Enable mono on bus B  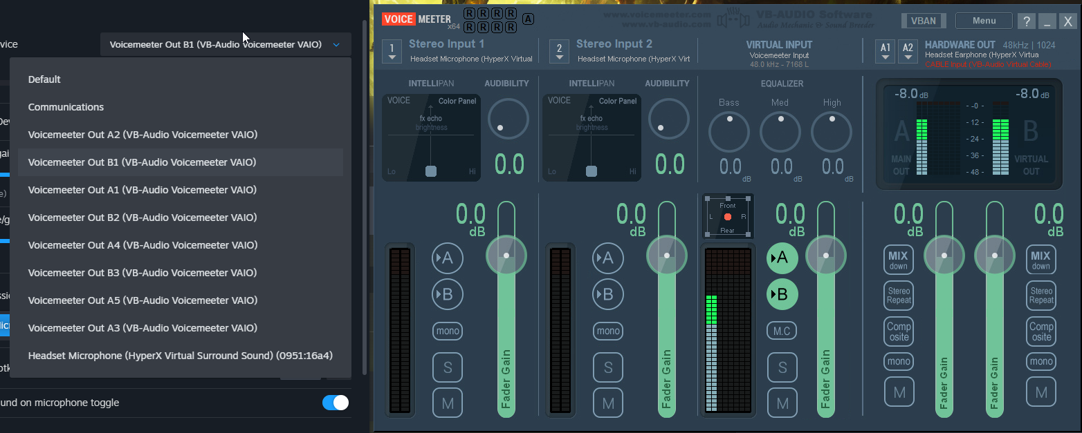(1041, 361)
